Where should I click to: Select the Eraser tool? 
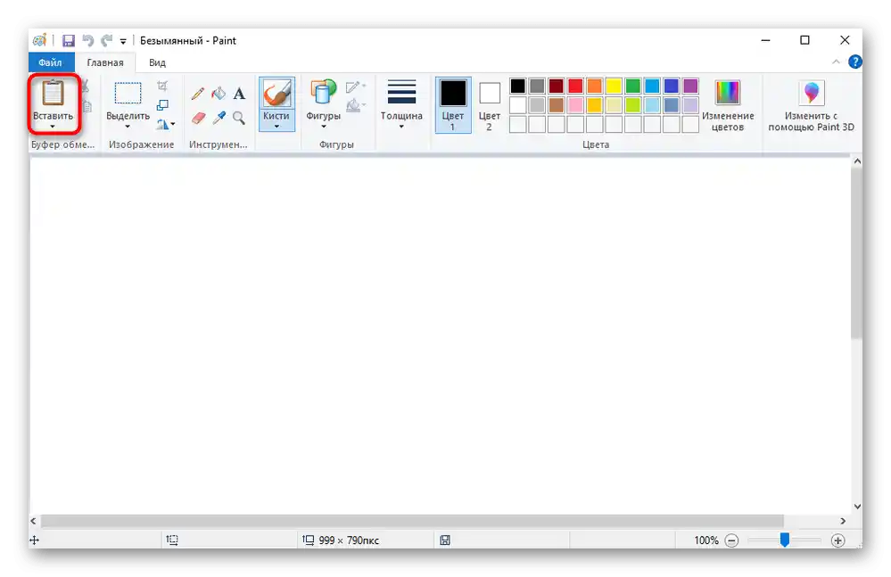[198, 118]
